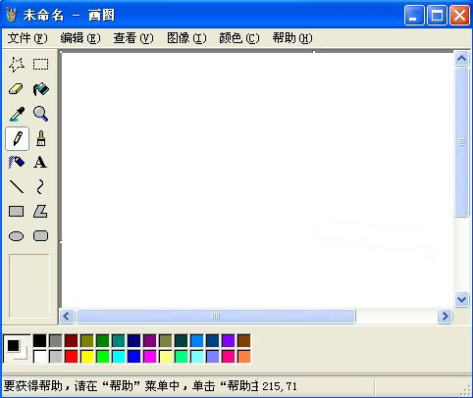The image size is (473, 398).
Task: Choose the yellow color swatch
Action: (87, 357)
